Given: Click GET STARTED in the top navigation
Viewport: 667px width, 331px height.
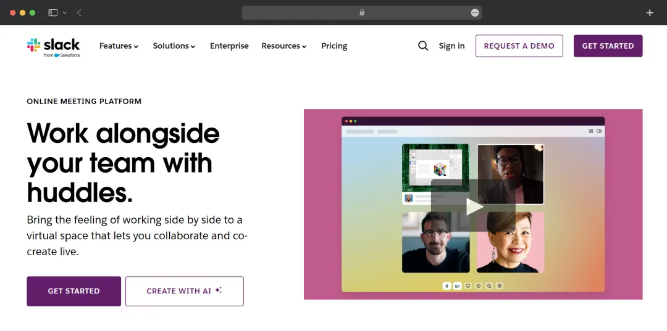Looking at the screenshot, I should (608, 46).
